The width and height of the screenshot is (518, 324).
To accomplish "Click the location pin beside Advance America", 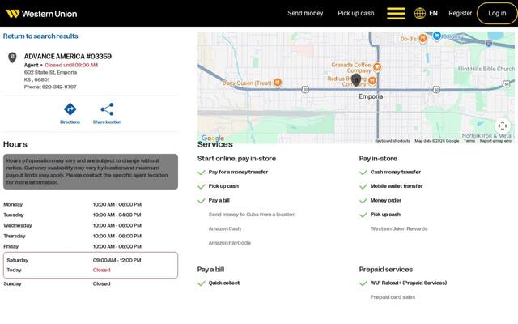I will [x=12, y=58].
